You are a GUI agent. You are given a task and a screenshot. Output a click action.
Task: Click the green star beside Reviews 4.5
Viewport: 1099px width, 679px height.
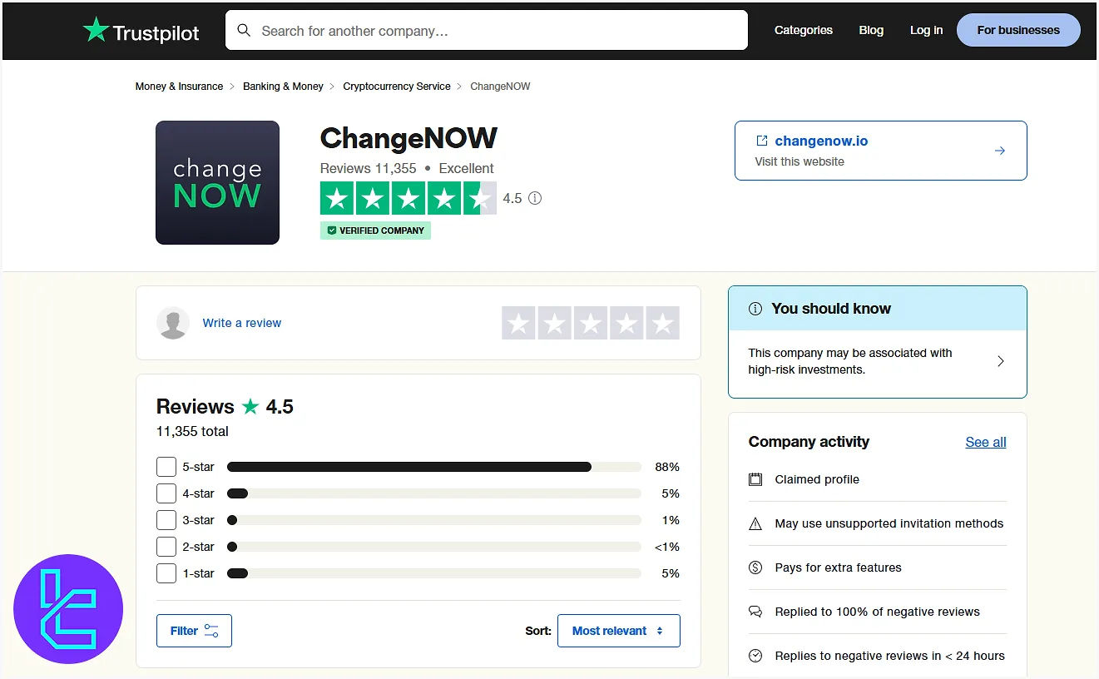tap(250, 406)
